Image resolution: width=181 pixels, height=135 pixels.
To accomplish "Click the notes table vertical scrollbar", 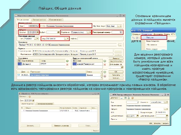I will pos(101,75).
